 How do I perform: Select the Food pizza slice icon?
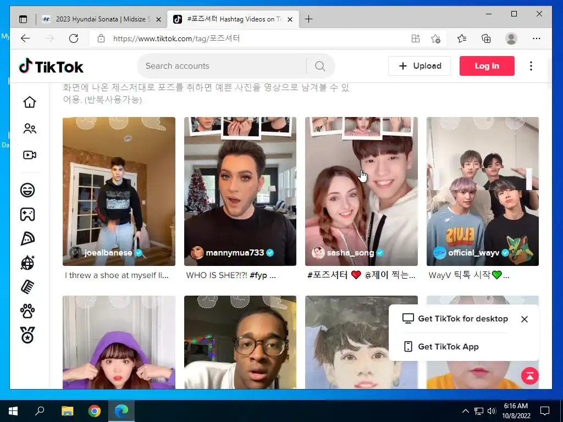pos(27,238)
